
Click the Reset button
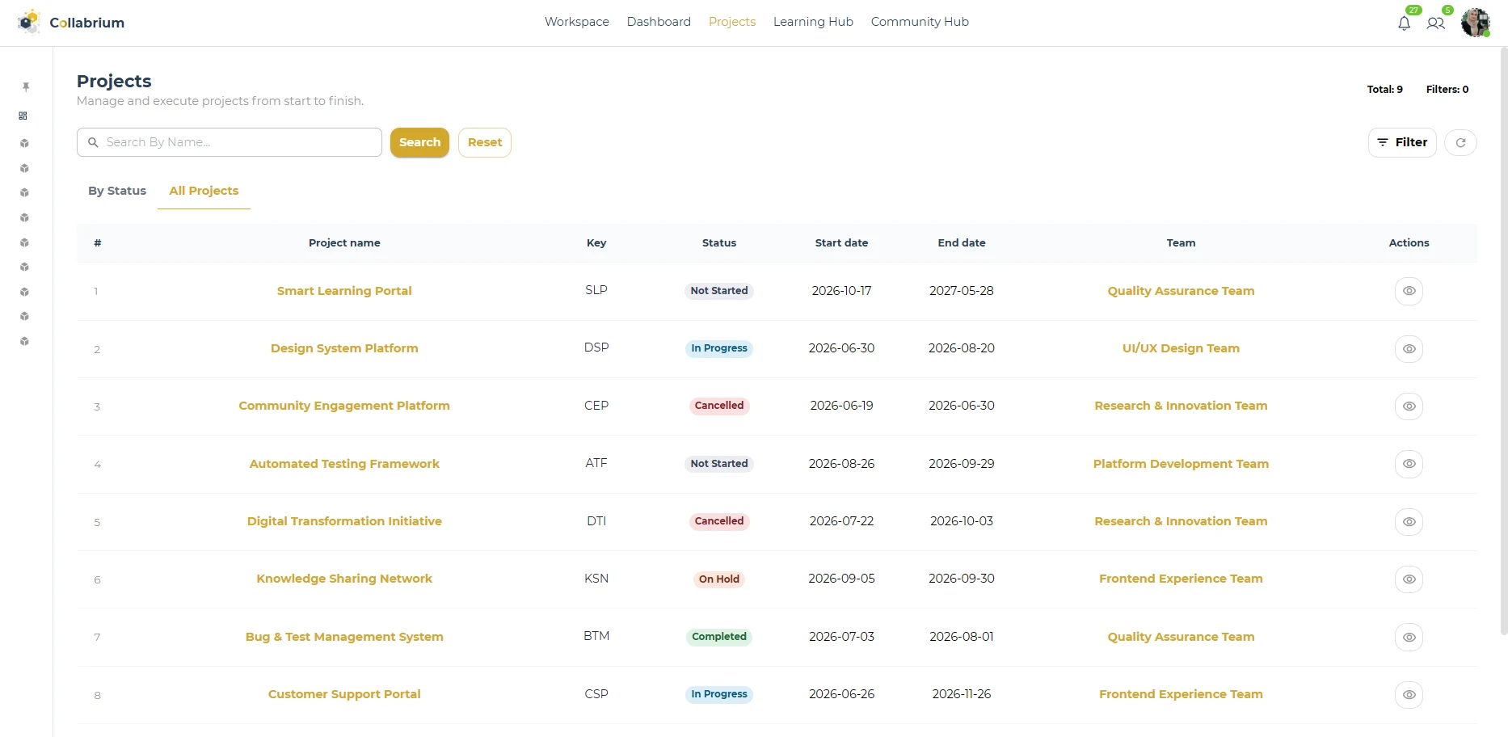[485, 142]
